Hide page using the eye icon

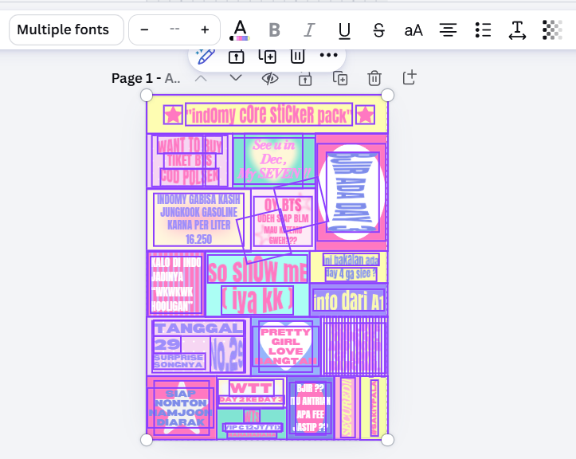(x=270, y=78)
